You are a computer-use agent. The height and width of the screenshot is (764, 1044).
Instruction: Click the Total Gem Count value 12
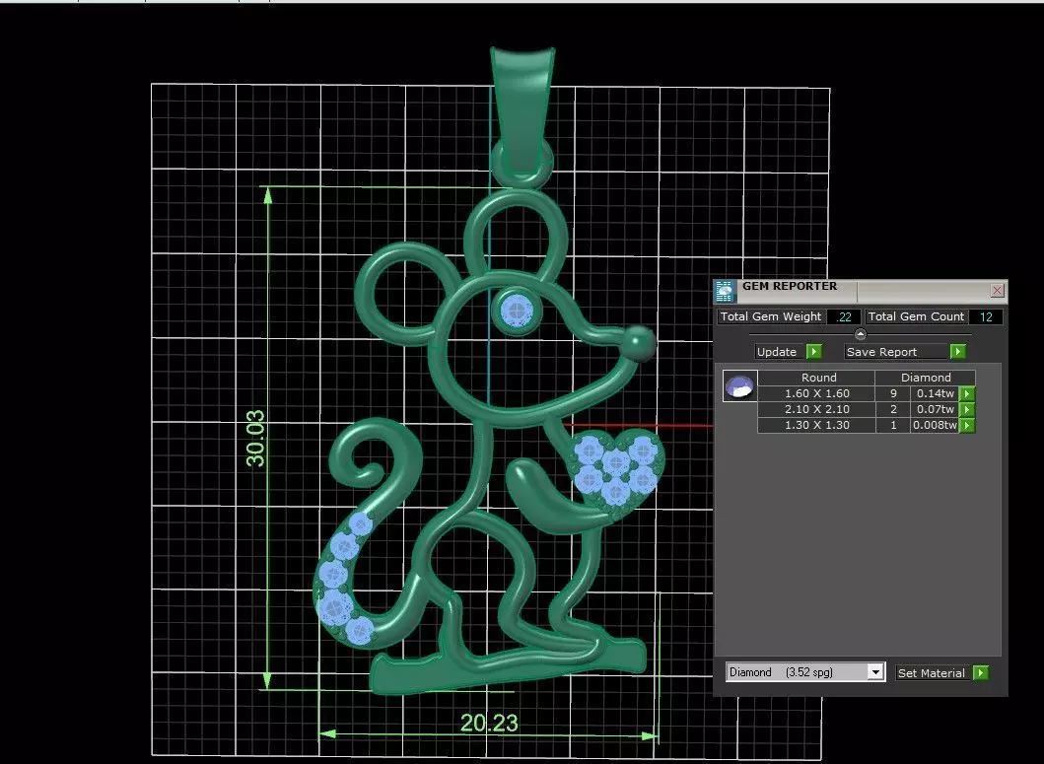[x=986, y=317]
